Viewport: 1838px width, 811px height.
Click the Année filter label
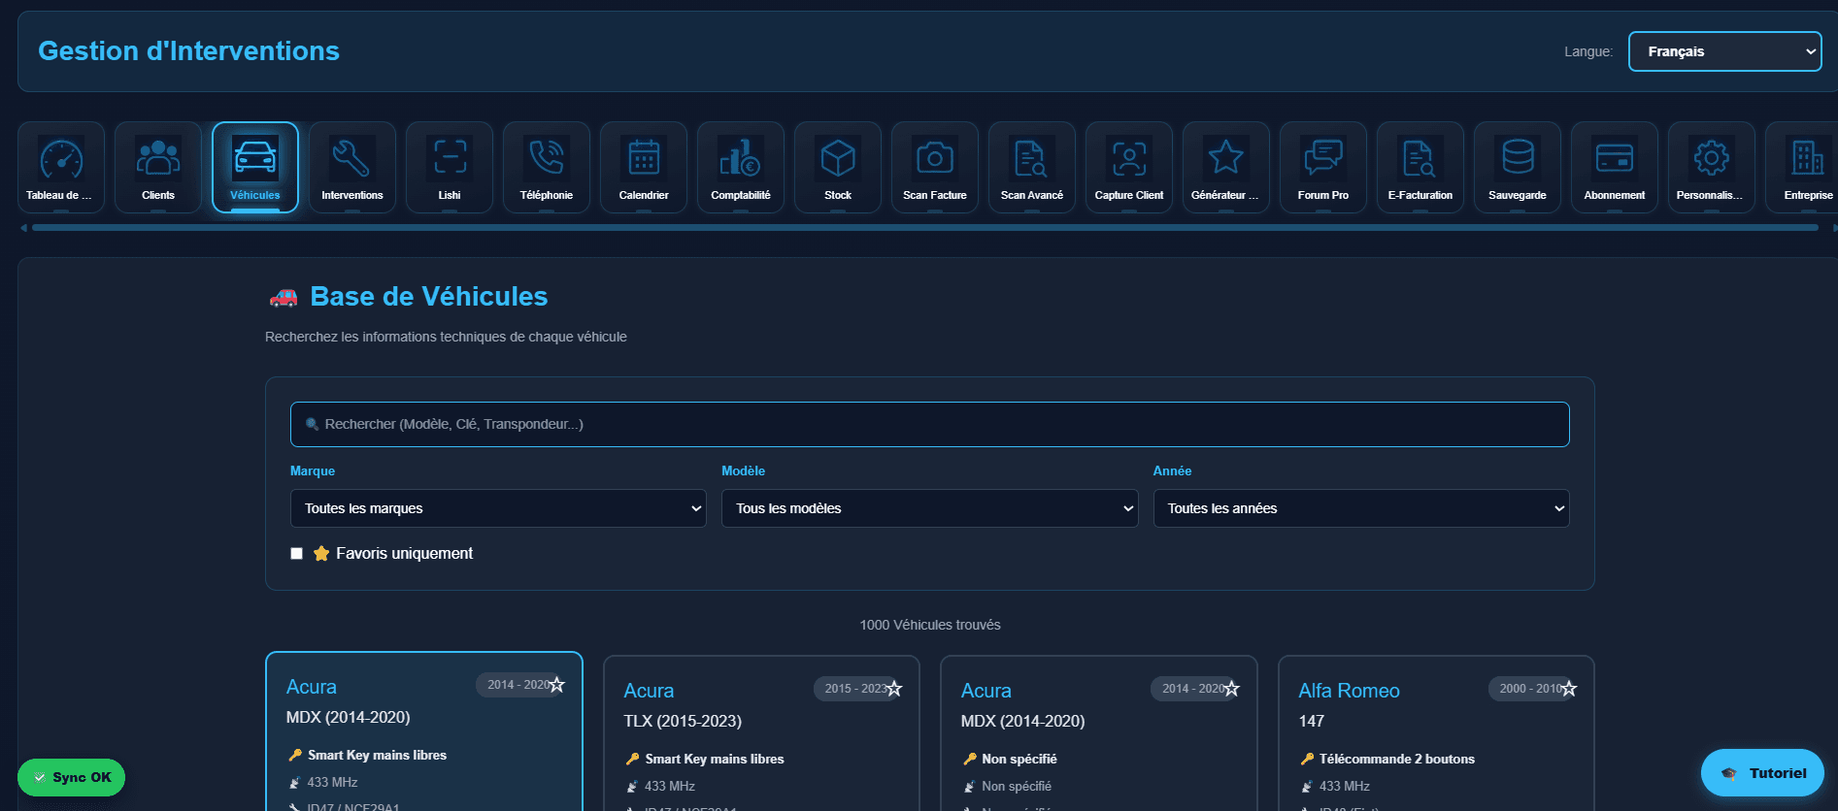(x=1172, y=470)
